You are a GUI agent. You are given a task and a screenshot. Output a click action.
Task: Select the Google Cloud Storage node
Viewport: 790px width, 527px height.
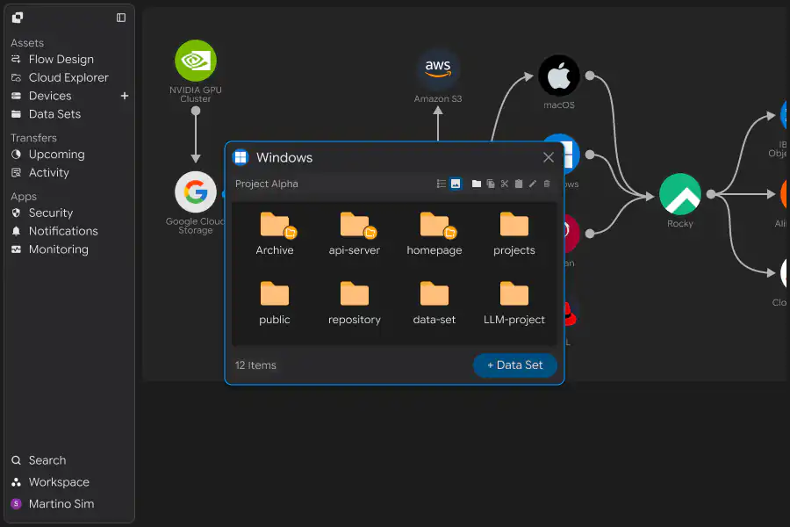(x=196, y=192)
